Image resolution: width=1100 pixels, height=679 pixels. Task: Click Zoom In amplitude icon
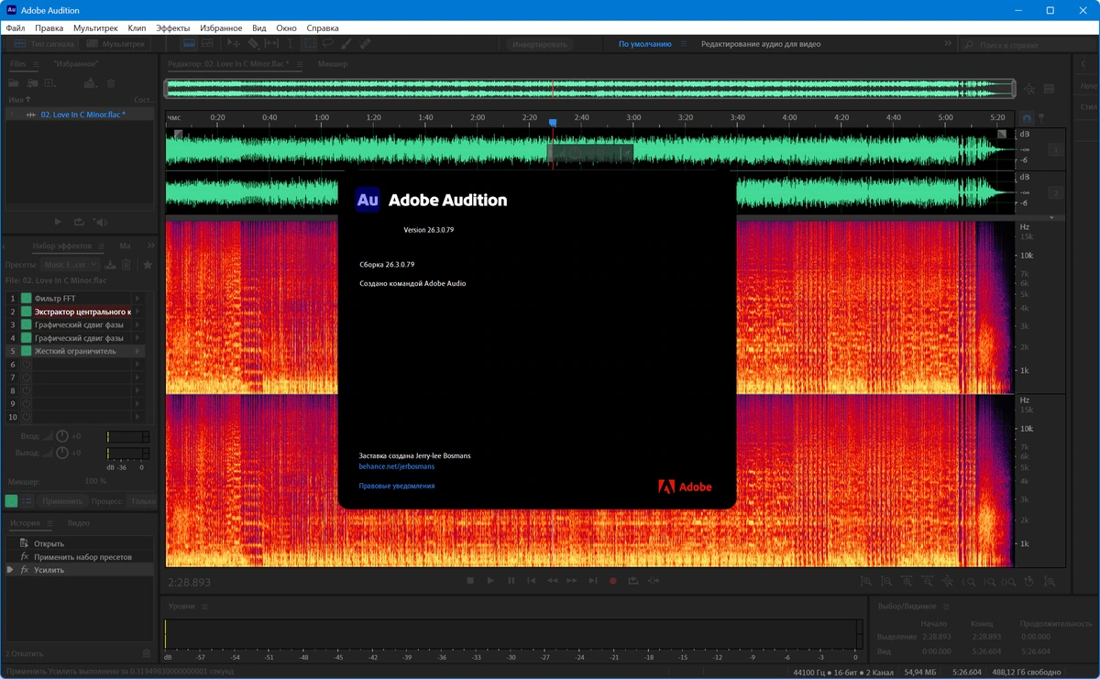click(x=866, y=581)
